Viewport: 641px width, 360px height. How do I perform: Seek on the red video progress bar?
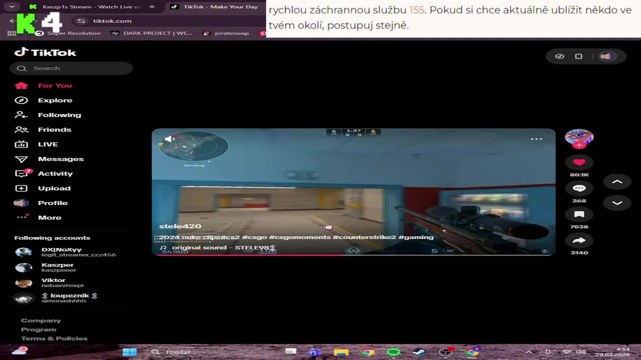pos(354,255)
